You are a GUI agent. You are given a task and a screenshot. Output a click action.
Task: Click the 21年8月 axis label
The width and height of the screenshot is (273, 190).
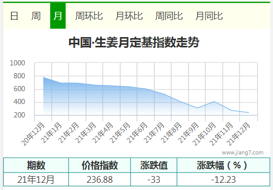pos(171,133)
